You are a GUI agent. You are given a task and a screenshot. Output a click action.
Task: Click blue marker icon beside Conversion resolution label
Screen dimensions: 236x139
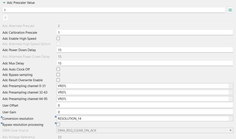(x=2, y=117)
